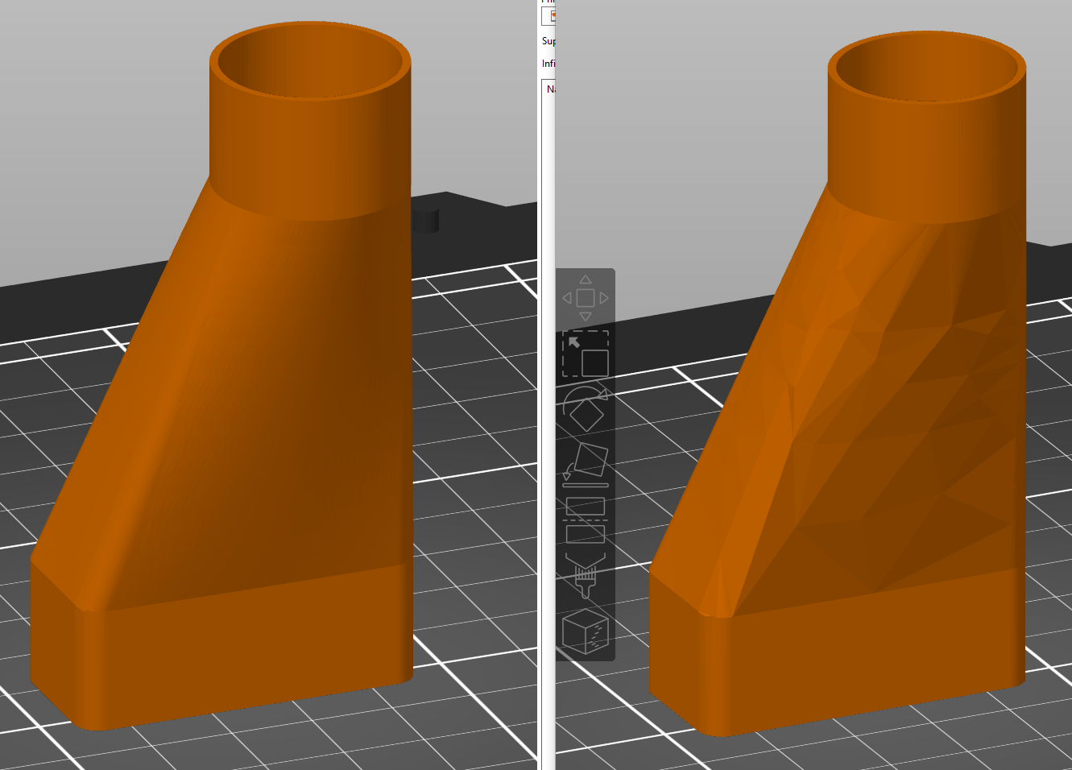The height and width of the screenshot is (770, 1072).
Task: Open the Paint-on supports tool
Action: [586, 575]
